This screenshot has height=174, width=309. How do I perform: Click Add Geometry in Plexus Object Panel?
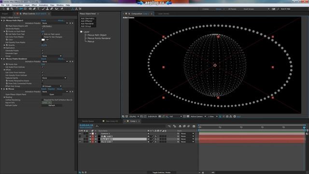[x=88, y=18]
